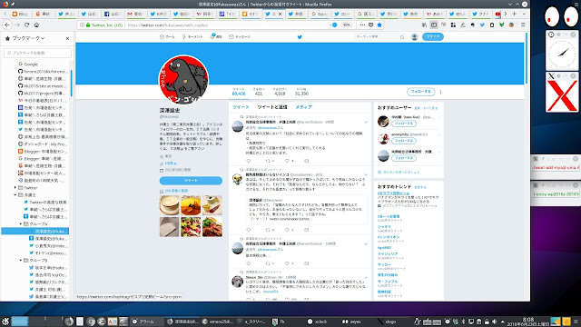This screenshot has height=327, width=581.
Task: Open the Twitterの高度な検索 bookmark
Action: (x=44, y=202)
